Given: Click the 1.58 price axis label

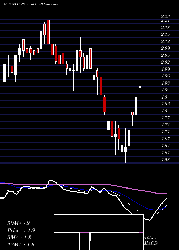Looking at the screenshot, I should [165, 159].
